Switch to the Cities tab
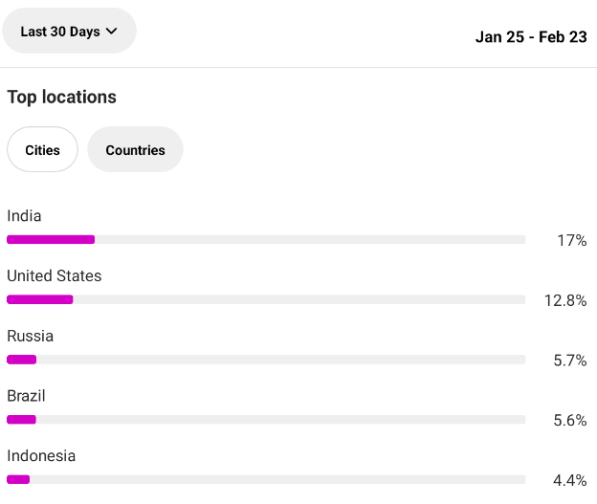Image resolution: width=597 pixels, height=504 pixels. tap(42, 149)
